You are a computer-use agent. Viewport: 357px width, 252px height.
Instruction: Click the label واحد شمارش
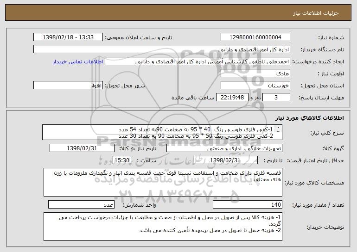pyautogui.click(x=140, y=205)
